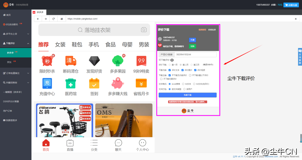302x160 pixels.
Task: Open 断码清仓 truck icon
Action: [x=71, y=61]
